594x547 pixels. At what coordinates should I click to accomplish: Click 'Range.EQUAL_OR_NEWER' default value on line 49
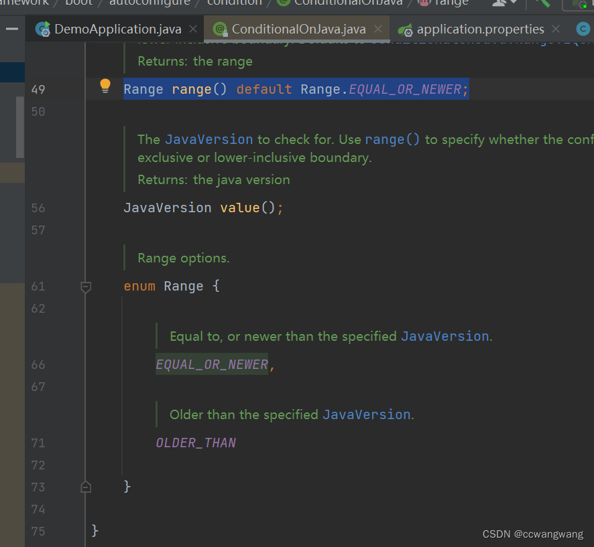(381, 89)
